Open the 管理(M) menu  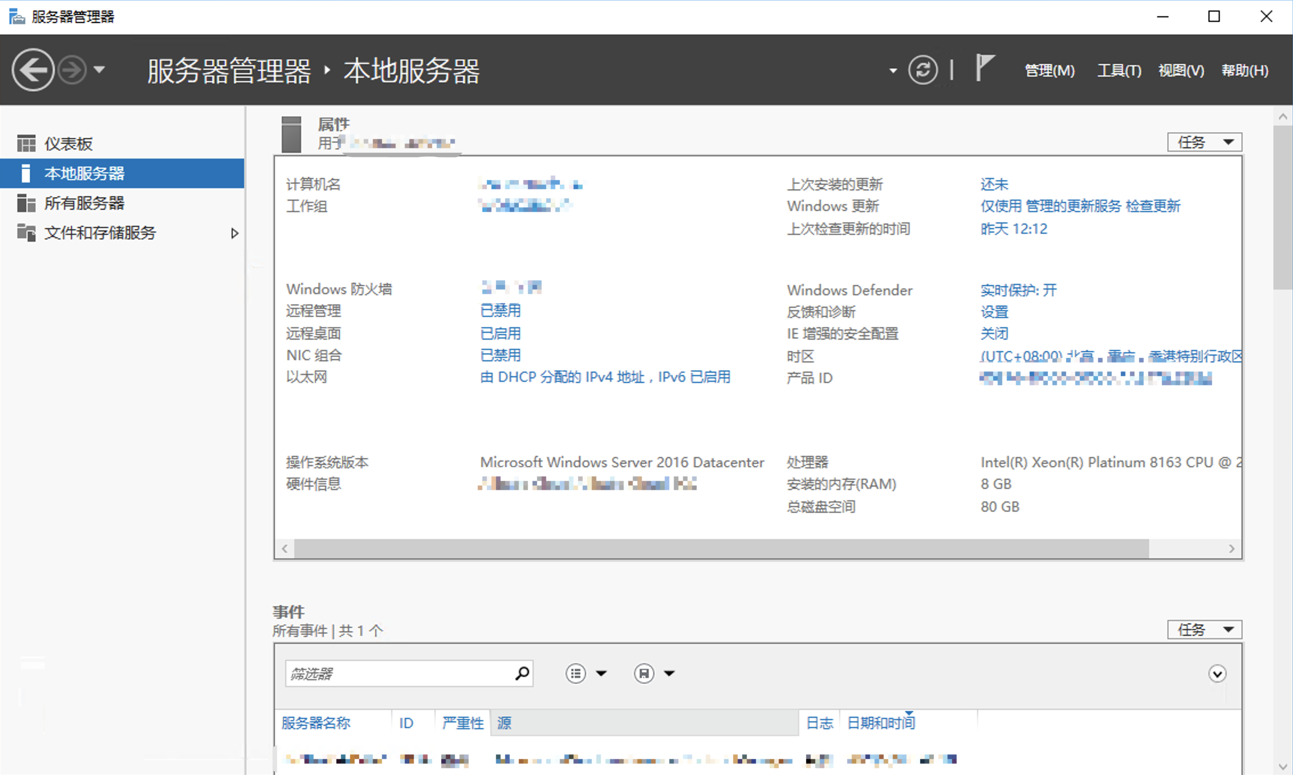[x=1050, y=70]
